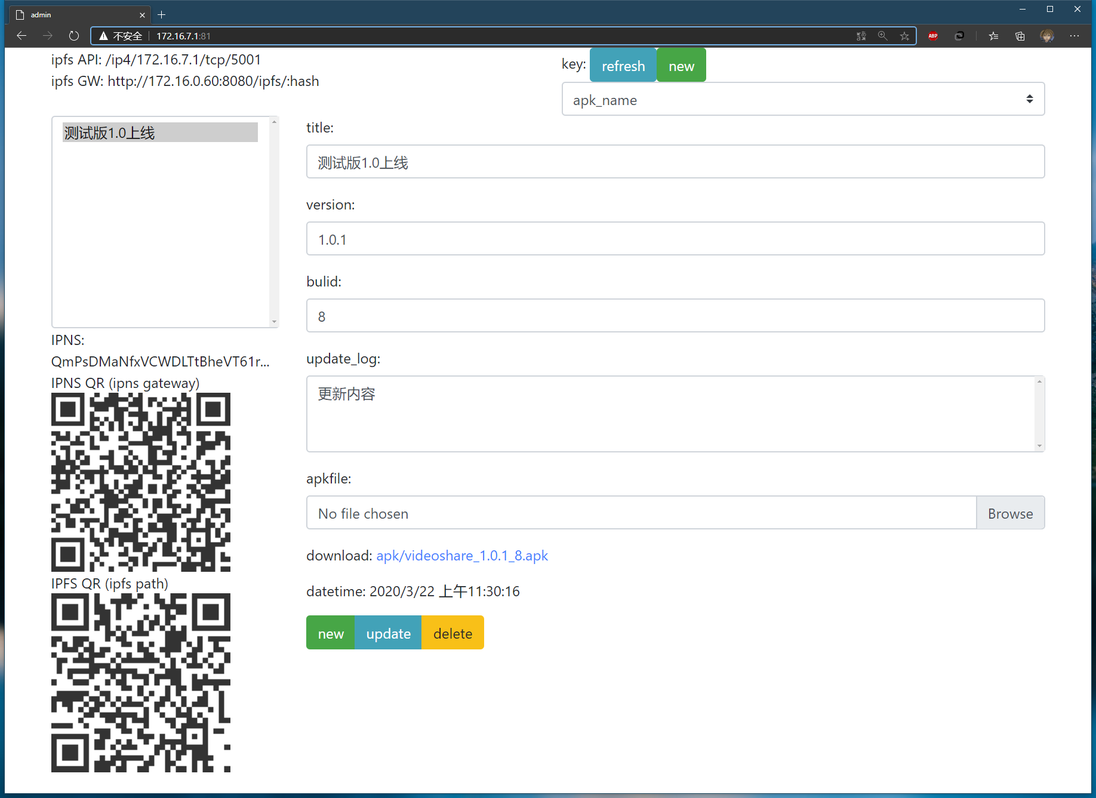The width and height of the screenshot is (1096, 798).
Task: Click the green new key button
Action: coord(681,66)
